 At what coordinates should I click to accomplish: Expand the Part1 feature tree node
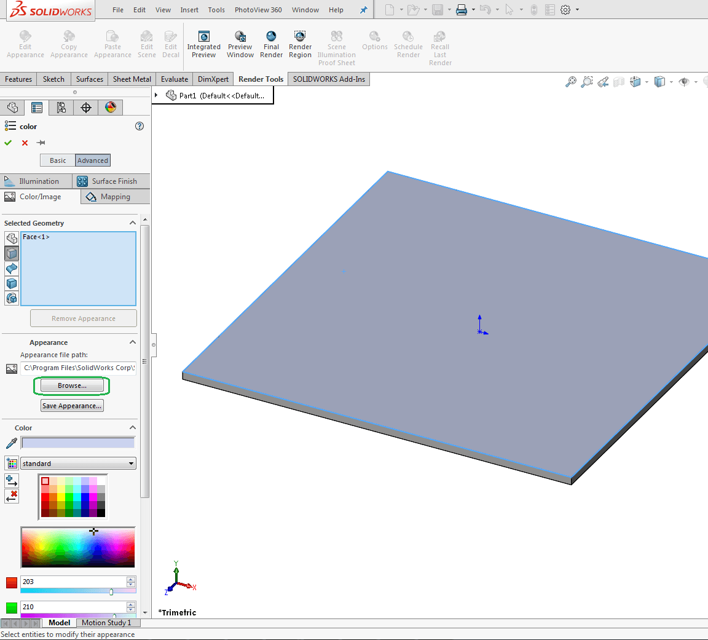pos(157,95)
